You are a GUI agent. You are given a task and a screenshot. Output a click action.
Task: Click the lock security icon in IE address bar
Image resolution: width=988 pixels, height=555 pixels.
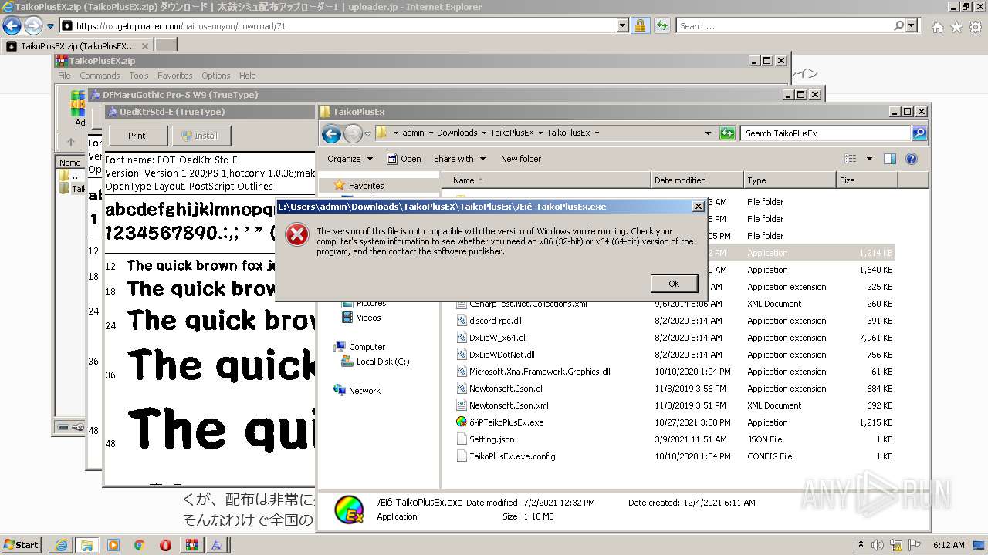[x=640, y=26]
